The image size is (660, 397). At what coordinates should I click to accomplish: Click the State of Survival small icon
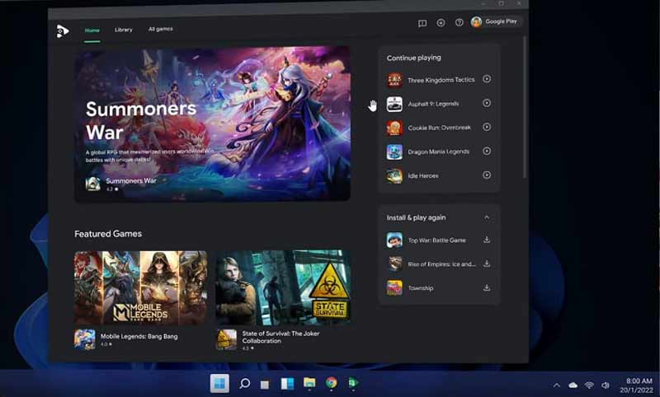(x=226, y=339)
